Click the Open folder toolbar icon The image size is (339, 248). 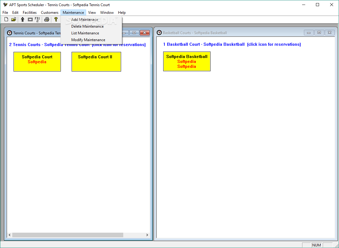pyautogui.click(x=14, y=19)
